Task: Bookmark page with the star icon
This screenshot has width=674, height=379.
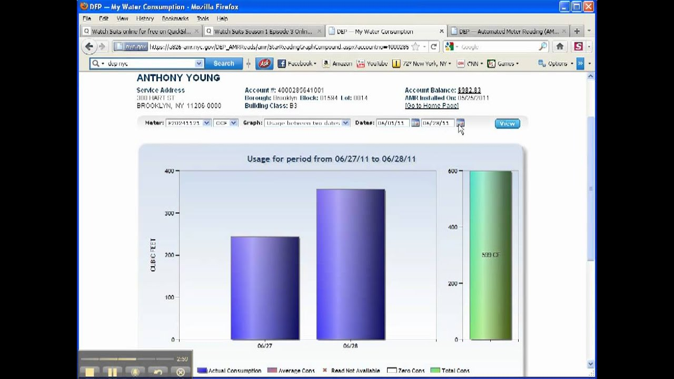Action: [415, 47]
